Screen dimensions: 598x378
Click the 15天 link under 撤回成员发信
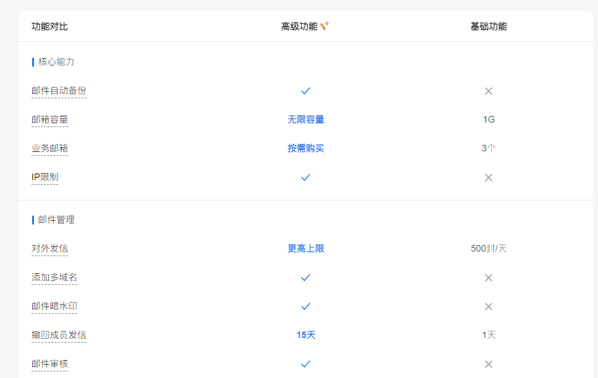click(305, 335)
